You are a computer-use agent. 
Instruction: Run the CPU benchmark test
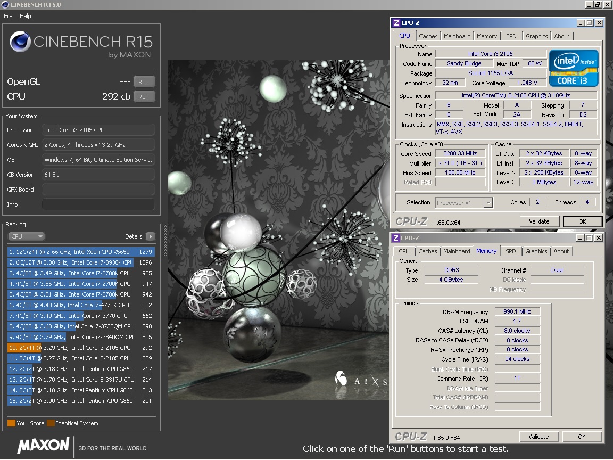point(144,96)
